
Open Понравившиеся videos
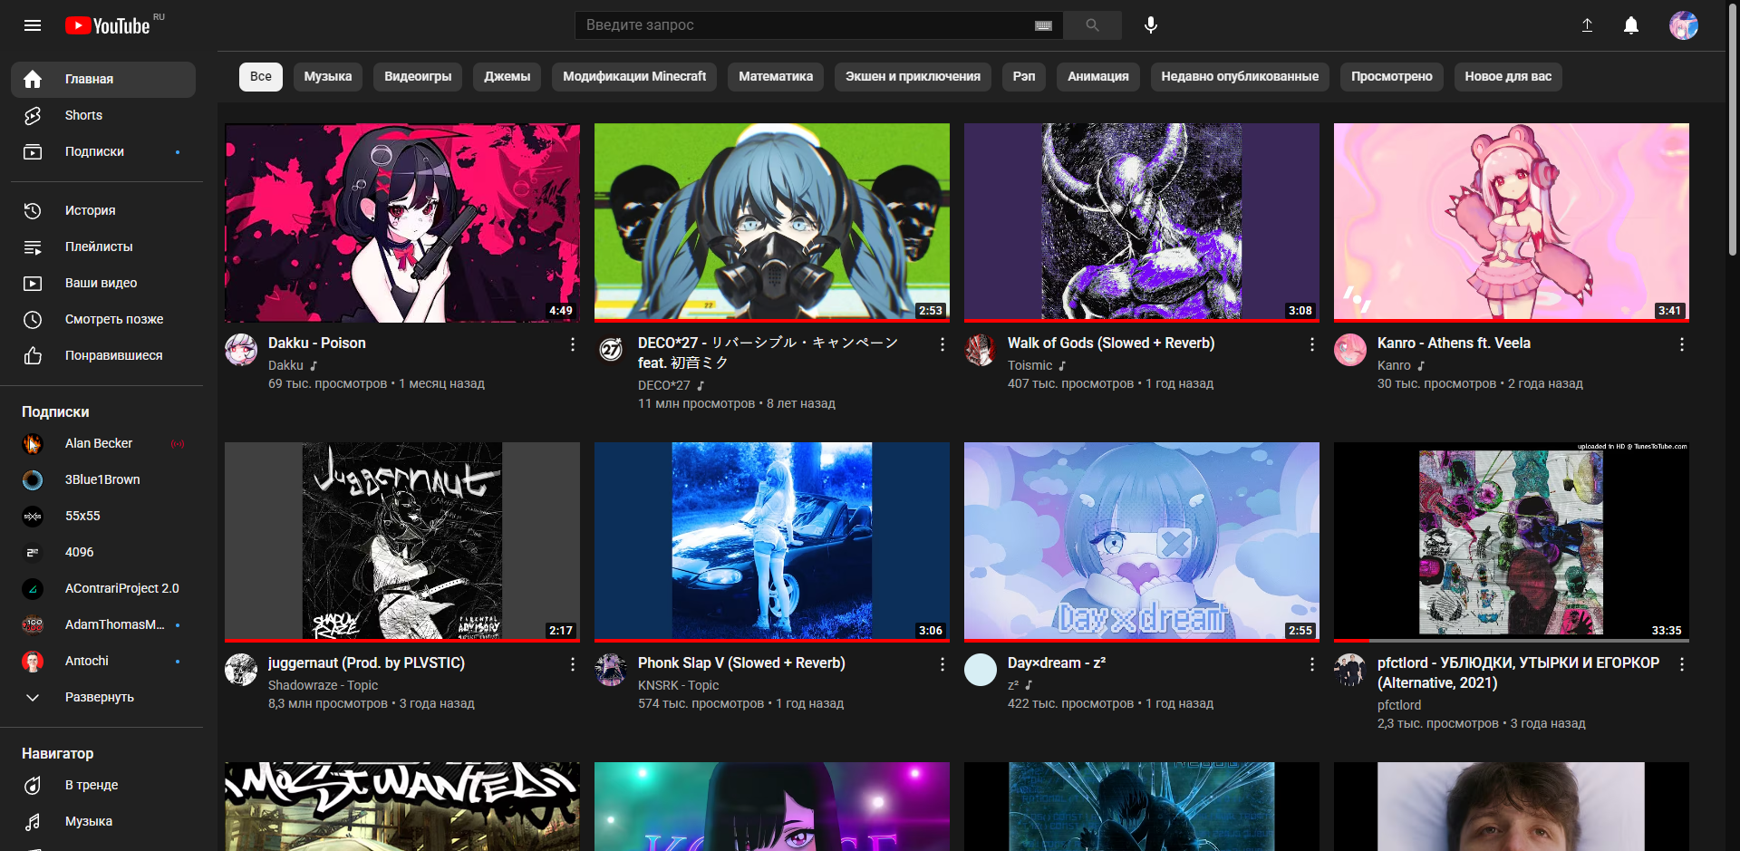click(x=103, y=355)
